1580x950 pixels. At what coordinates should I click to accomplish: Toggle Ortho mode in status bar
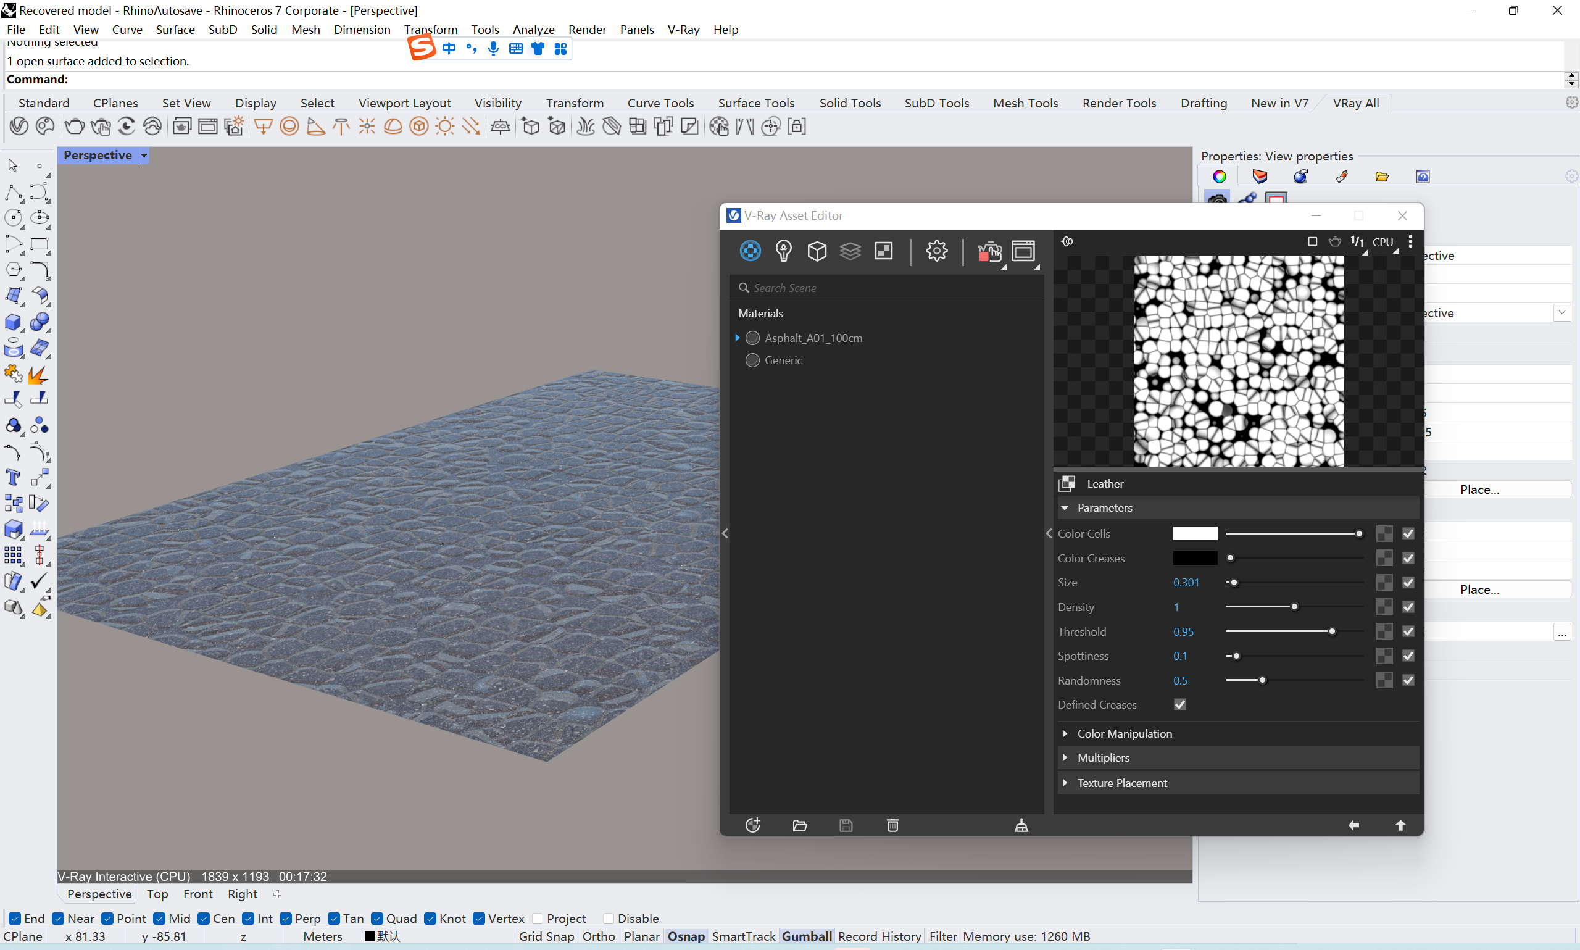click(x=598, y=936)
